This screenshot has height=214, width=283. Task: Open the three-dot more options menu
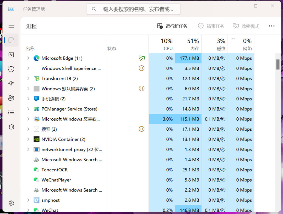tap(271, 26)
